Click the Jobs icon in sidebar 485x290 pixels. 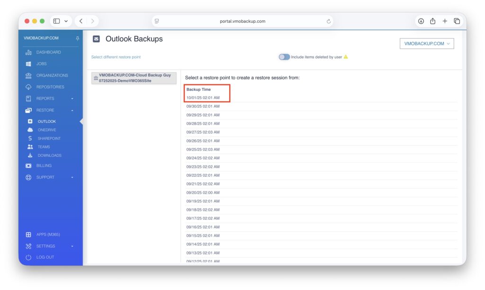coord(28,64)
